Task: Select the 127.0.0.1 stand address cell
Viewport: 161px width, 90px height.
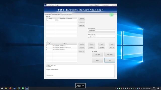Action: (66, 20)
